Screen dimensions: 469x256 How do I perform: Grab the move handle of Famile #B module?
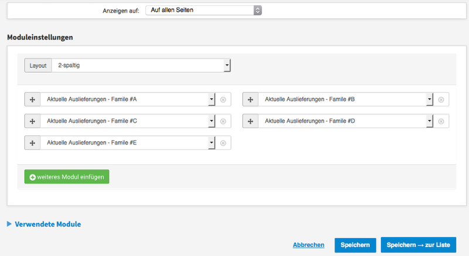(250, 99)
